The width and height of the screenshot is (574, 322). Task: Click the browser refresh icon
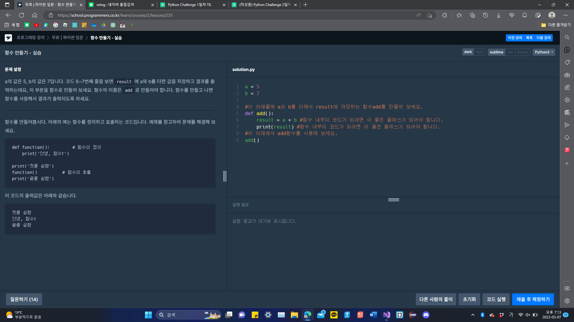22,15
